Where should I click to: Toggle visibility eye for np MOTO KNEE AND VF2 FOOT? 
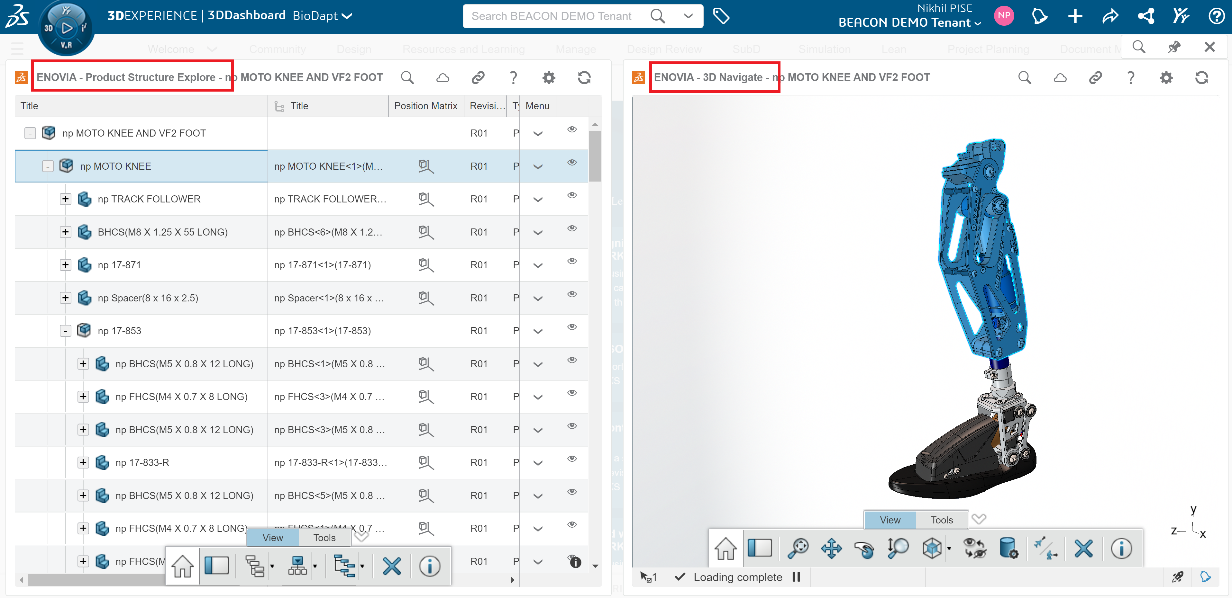point(571,129)
